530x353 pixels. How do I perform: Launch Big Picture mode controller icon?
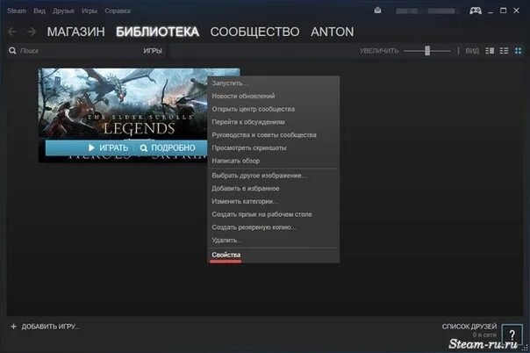click(476, 11)
